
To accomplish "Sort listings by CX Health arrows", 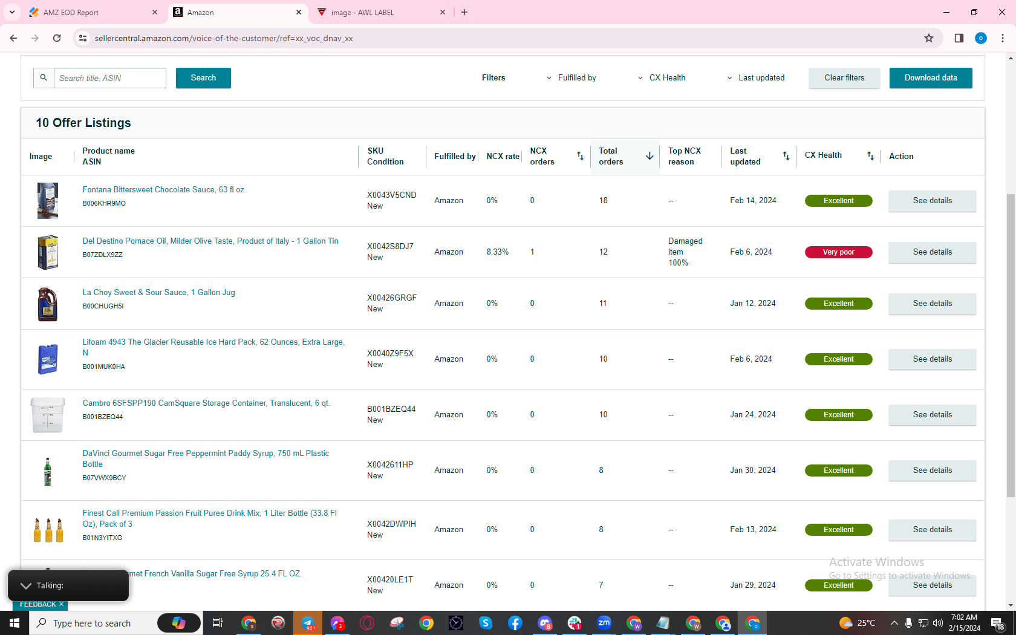I will click(x=870, y=156).
